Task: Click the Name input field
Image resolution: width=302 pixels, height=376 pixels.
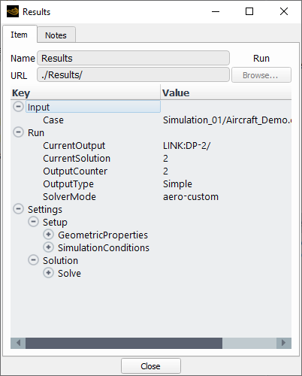Action: (133, 58)
